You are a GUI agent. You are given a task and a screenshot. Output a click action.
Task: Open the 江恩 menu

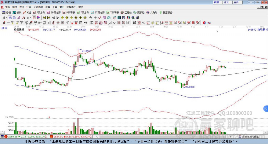pyautogui.click(x=29, y=7)
